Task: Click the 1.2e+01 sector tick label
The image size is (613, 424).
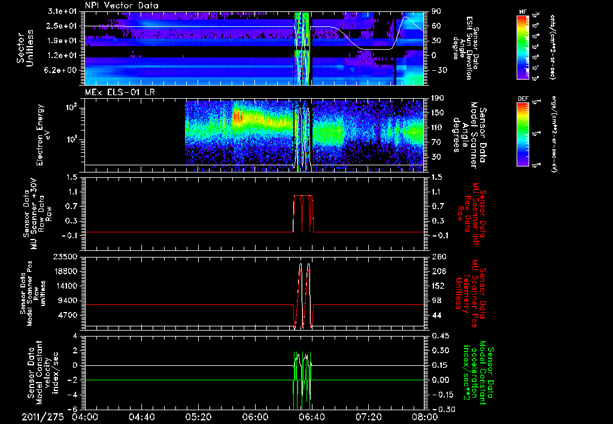Action: [63, 56]
